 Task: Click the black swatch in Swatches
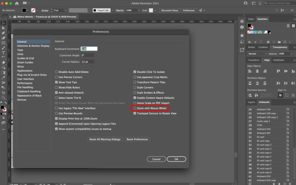269,32
